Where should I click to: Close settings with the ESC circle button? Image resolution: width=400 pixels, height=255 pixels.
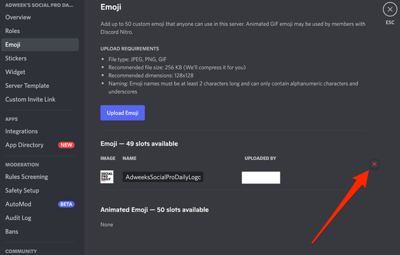click(390, 9)
